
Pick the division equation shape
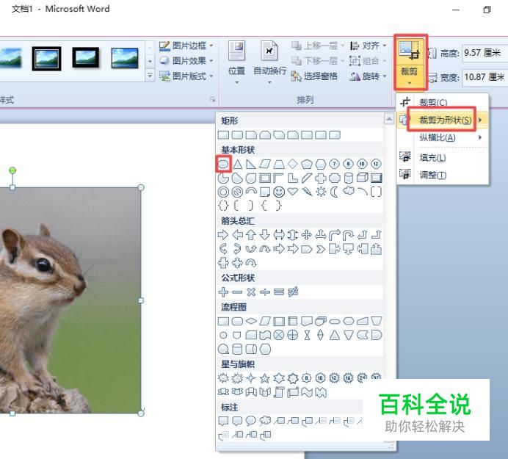pos(265,292)
